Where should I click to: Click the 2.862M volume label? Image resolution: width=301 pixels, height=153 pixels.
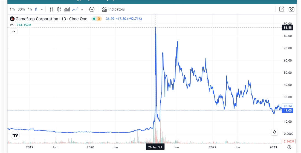(x=289, y=141)
